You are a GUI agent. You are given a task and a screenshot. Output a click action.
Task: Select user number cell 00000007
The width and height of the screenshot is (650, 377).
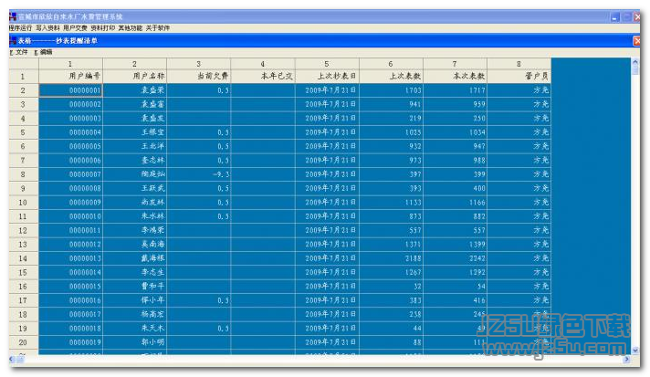pyautogui.click(x=71, y=174)
